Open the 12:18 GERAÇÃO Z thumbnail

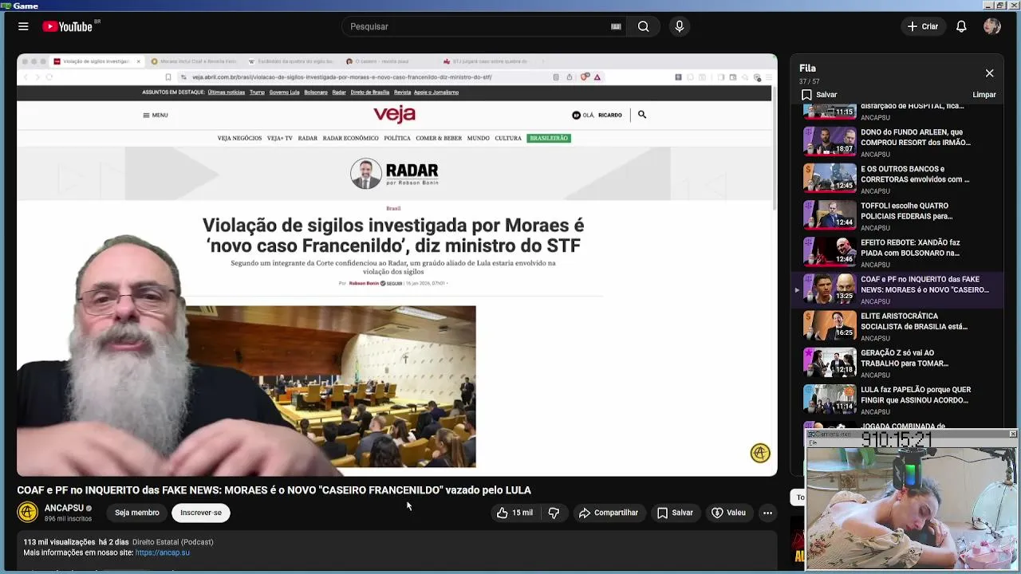pos(830,362)
